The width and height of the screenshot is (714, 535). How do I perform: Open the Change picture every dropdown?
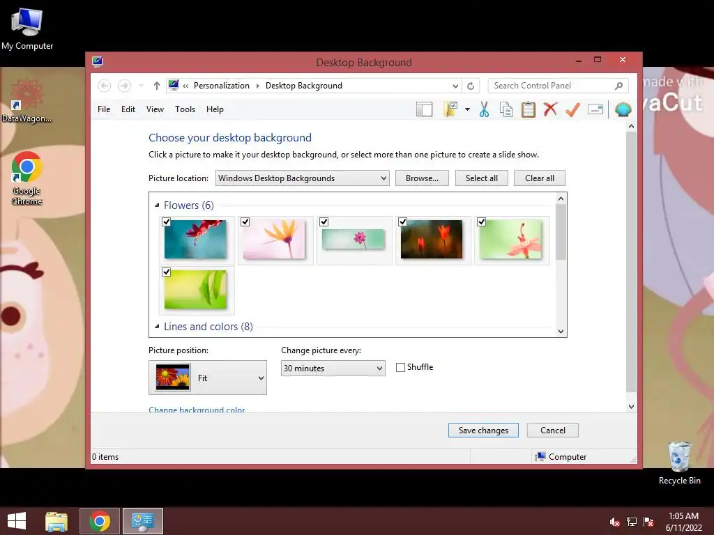(x=333, y=368)
